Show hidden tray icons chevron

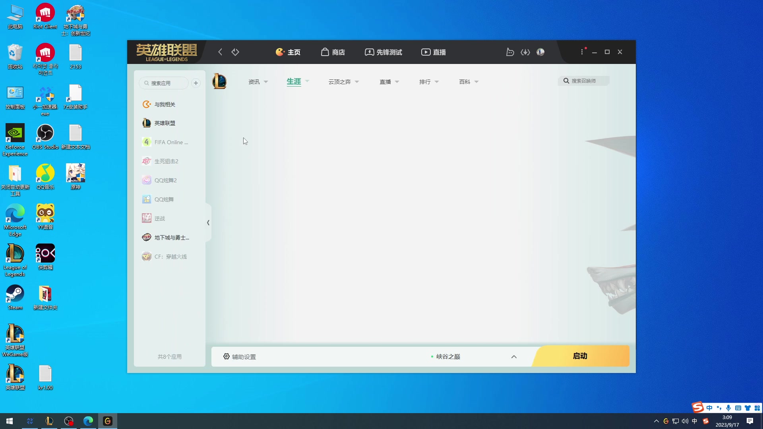pos(656,421)
